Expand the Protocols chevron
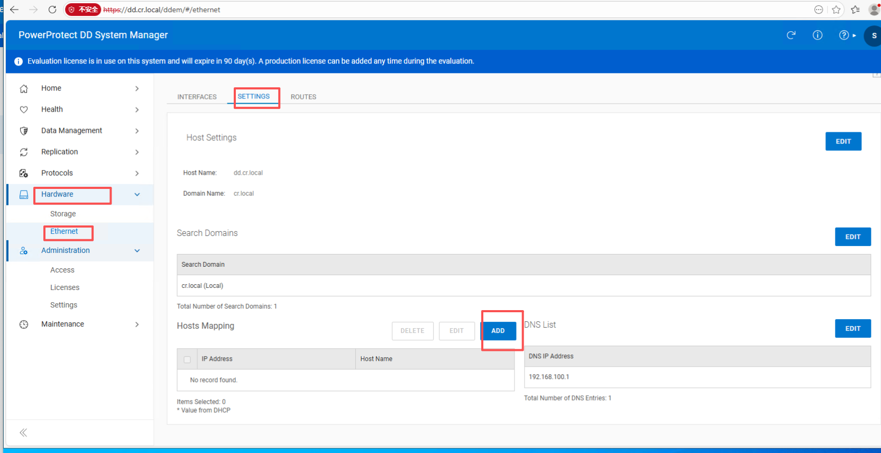This screenshot has height=453, width=881. coord(137,173)
